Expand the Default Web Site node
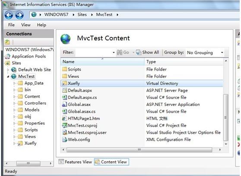 [8, 70]
